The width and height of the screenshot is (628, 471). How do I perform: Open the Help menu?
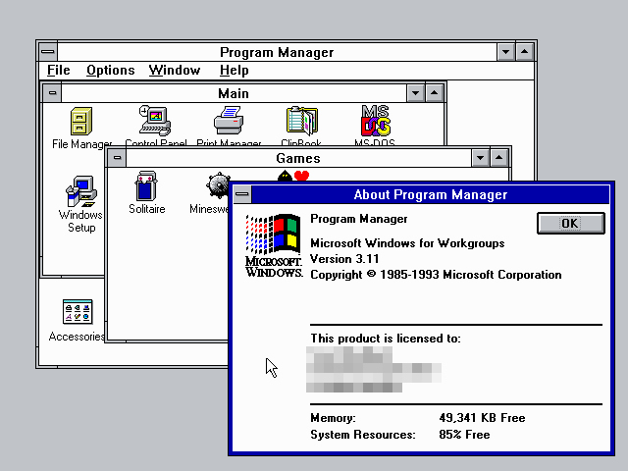pyautogui.click(x=234, y=71)
